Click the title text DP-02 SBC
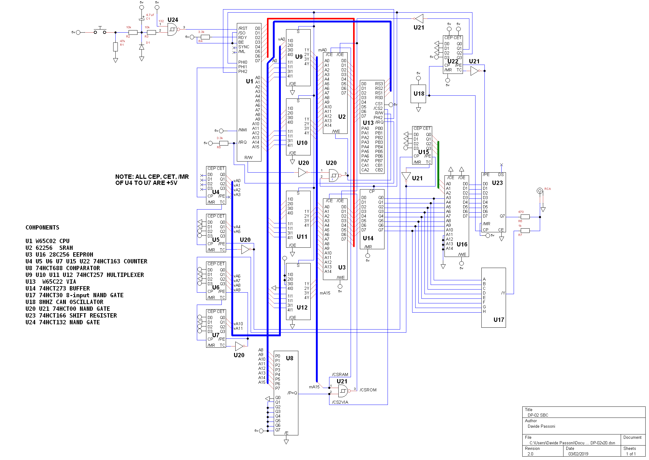This screenshot has width=649, height=460. coord(538,415)
